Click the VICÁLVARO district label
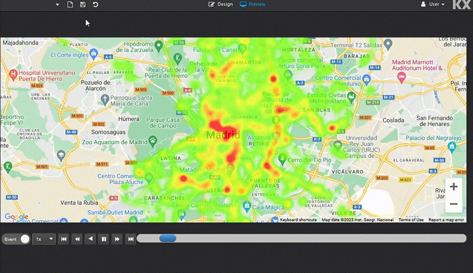The image size is (473, 273). click(x=347, y=172)
